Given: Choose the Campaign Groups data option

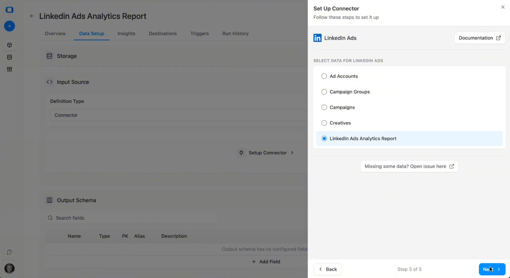Looking at the screenshot, I should point(324,92).
